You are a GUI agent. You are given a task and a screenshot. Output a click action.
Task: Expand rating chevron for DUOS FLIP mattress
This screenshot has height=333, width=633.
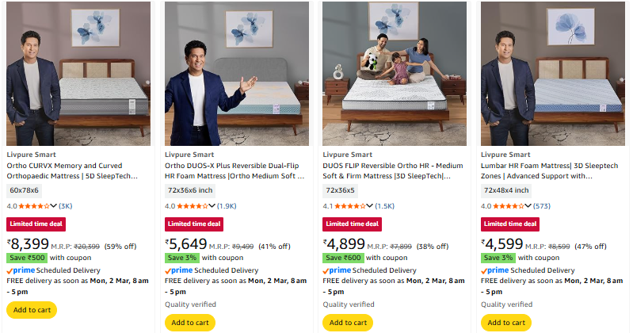click(x=370, y=206)
